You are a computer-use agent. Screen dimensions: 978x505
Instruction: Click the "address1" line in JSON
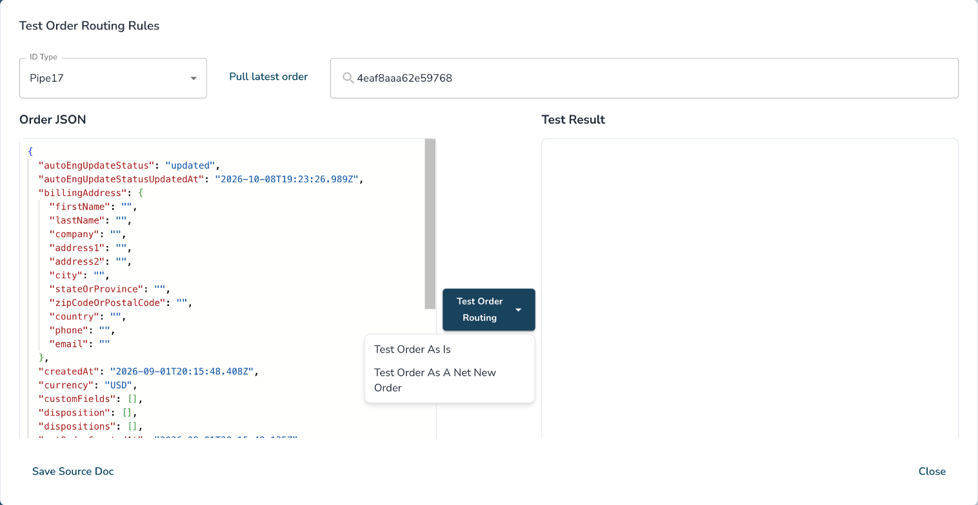[x=90, y=248]
